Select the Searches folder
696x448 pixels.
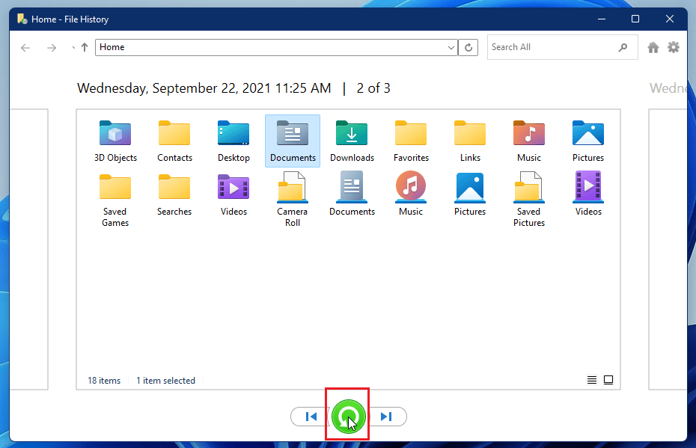click(174, 195)
